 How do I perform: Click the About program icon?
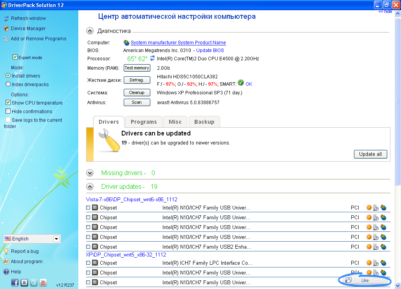tap(6, 262)
